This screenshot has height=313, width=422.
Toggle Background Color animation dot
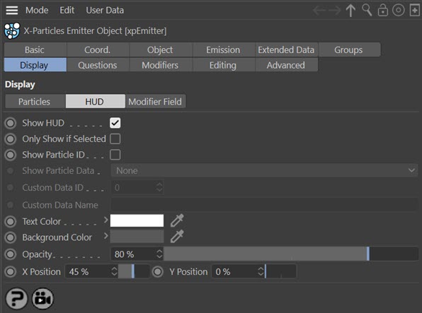click(x=11, y=237)
